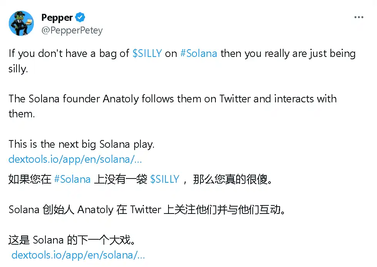The image size is (377, 267).
Task: Click "Twitter" in the Chinese translation line
Action: pyautogui.click(x=145, y=210)
